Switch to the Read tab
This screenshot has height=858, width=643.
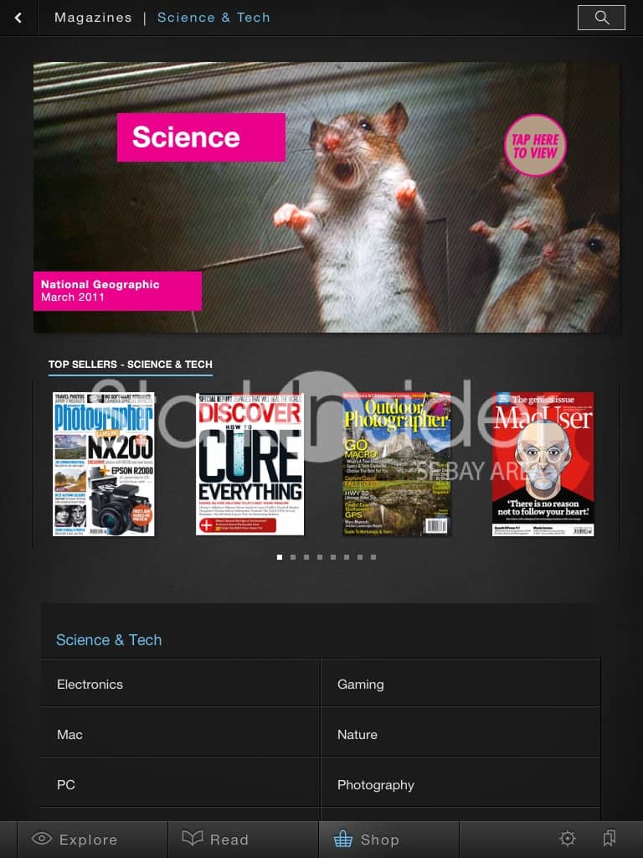pyautogui.click(x=215, y=839)
